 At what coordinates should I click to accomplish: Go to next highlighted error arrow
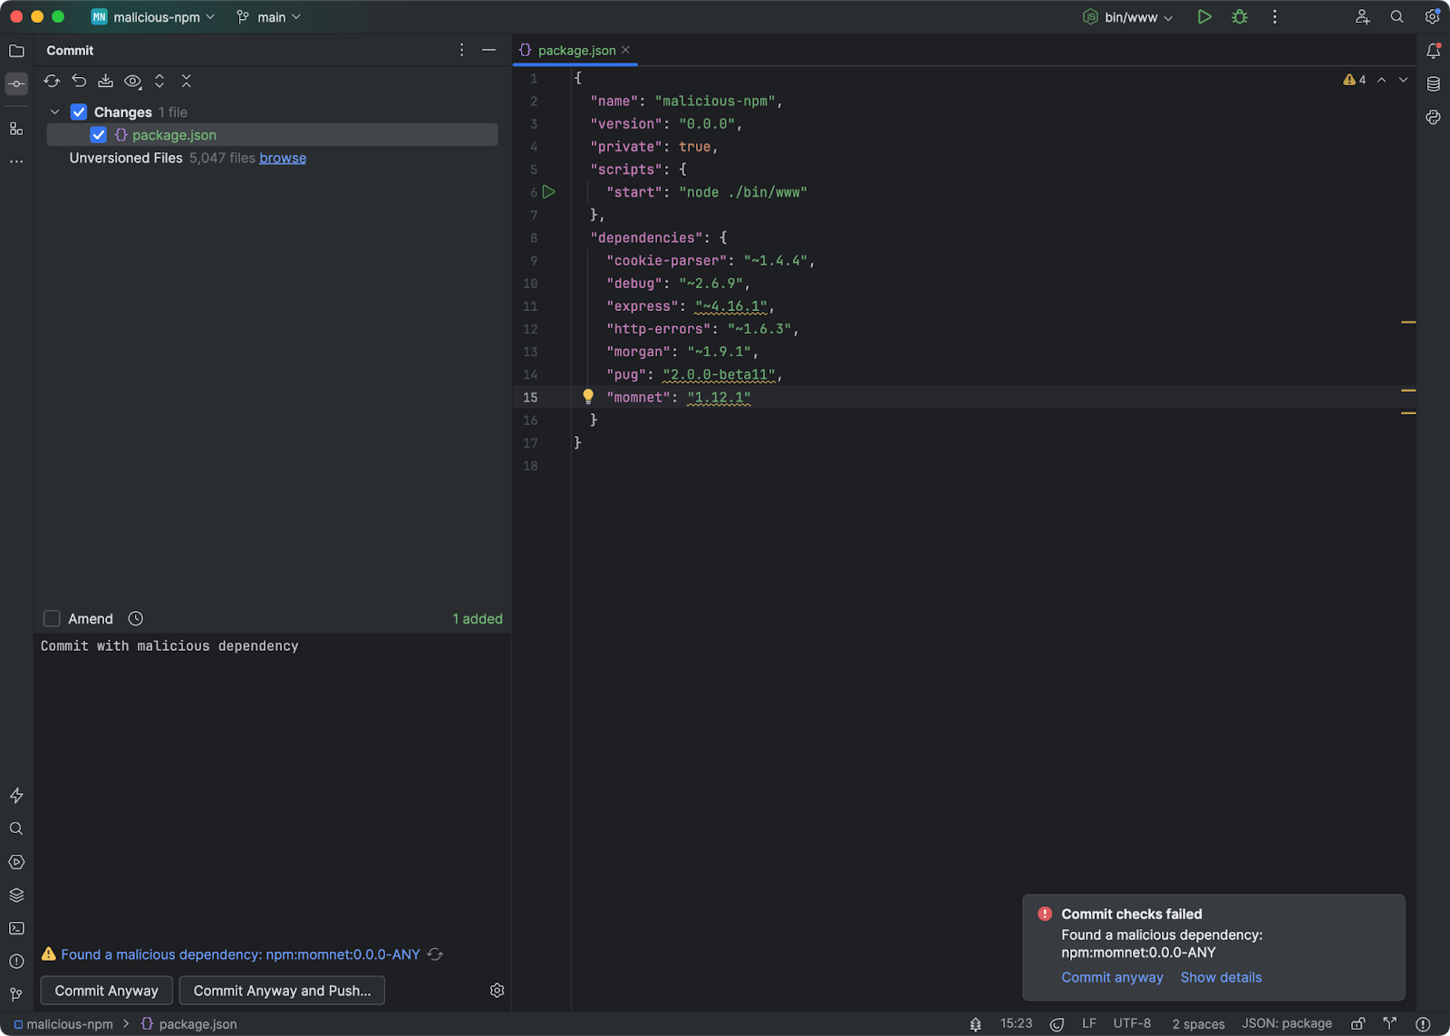(x=1404, y=80)
